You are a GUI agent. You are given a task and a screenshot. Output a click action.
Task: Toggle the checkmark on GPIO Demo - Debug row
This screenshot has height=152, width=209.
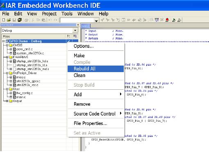pyautogui.click(x=69, y=41)
